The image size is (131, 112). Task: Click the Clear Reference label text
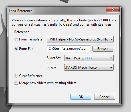point(31,76)
